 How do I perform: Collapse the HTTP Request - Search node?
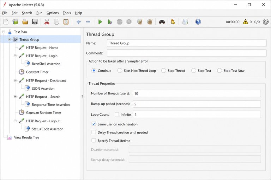click(x=15, y=97)
